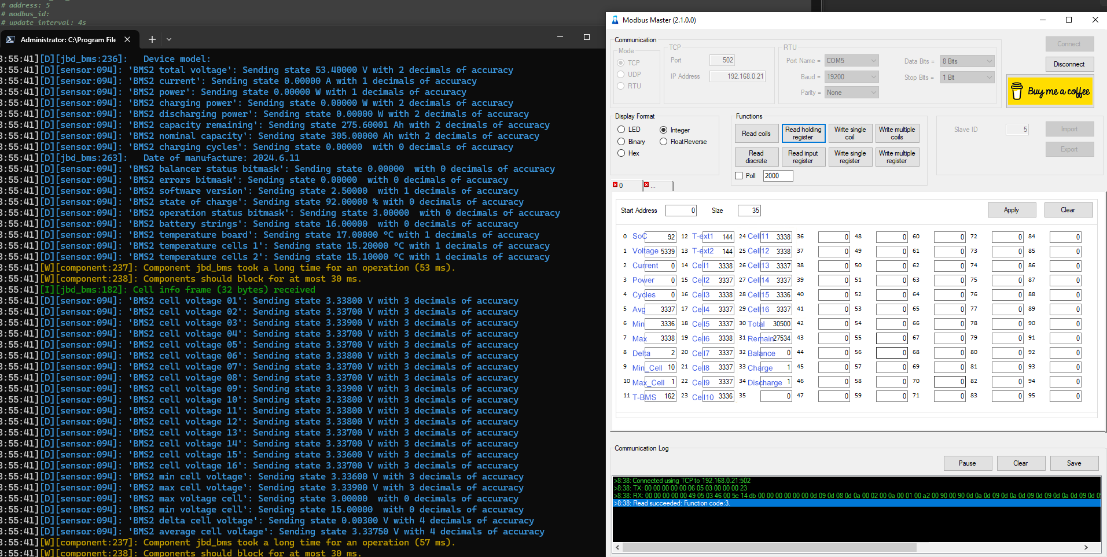The width and height of the screenshot is (1107, 557).
Task: Click the Read input register button
Action: [x=803, y=157]
